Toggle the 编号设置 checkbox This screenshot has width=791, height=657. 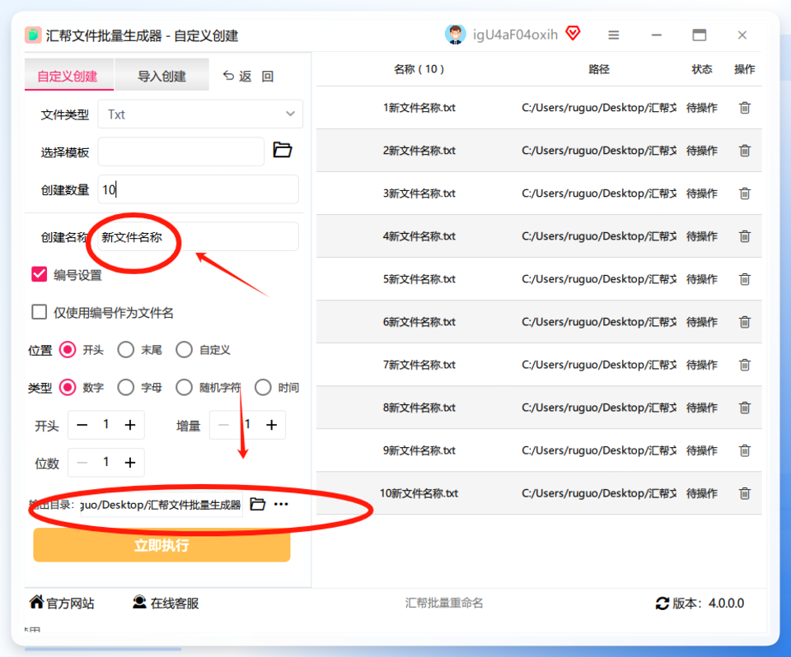coord(40,275)
